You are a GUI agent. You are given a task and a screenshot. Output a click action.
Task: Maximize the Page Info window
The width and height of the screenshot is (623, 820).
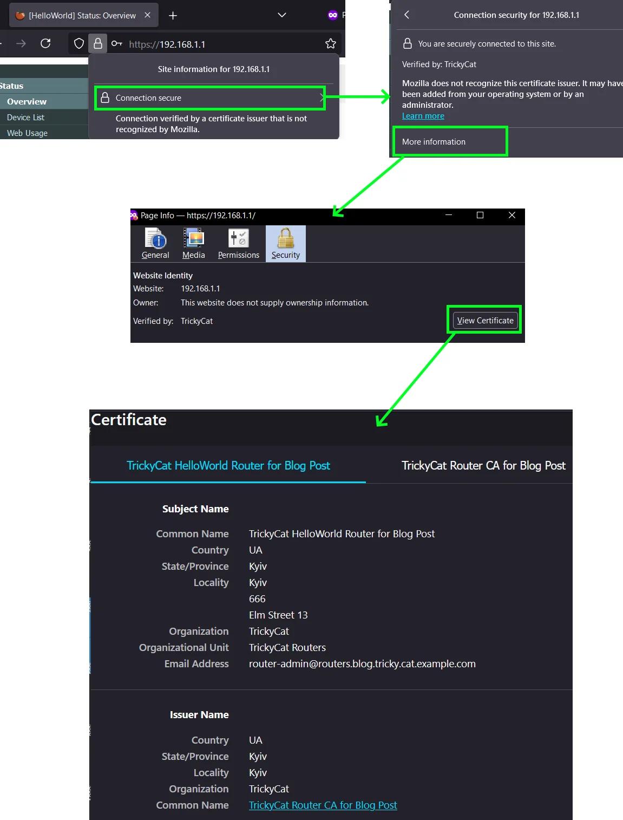coord(480,215)
